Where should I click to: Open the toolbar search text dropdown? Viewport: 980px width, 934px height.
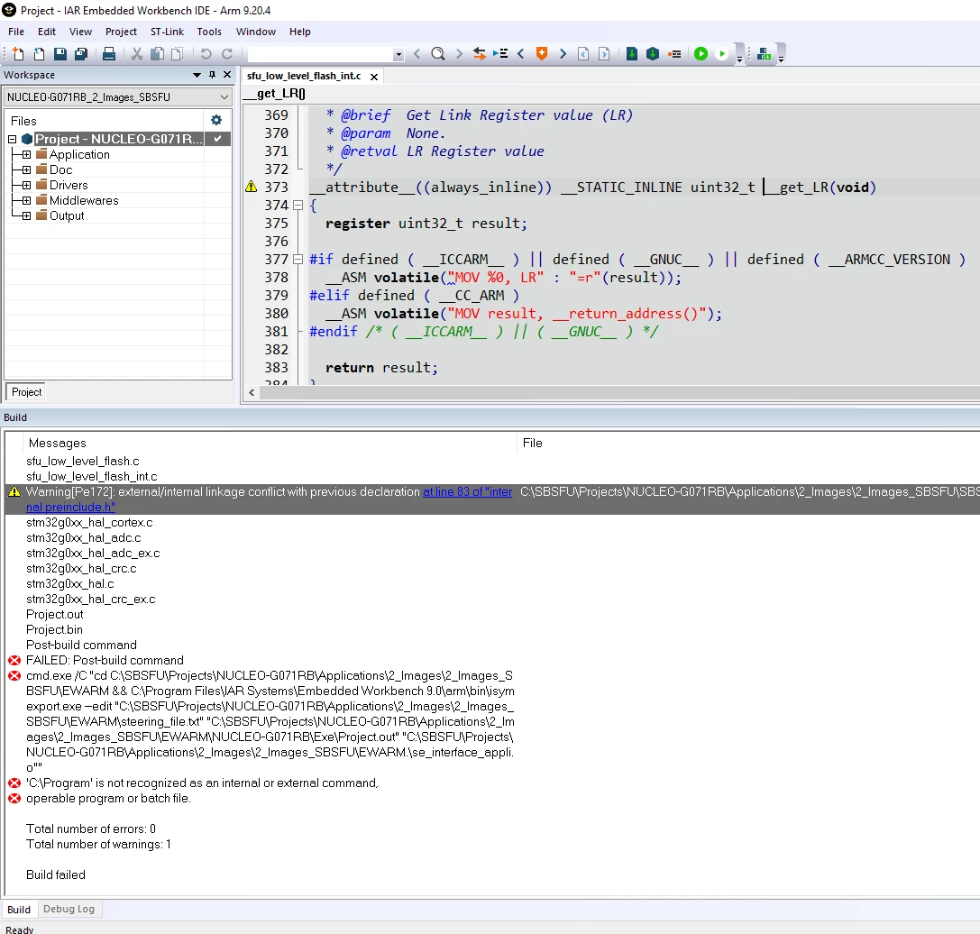click(x=398, y=55)
